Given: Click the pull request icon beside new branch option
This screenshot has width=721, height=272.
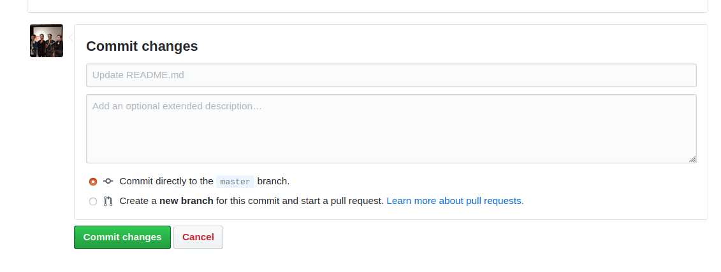Looking at the screenshot, I should [108, 201].
